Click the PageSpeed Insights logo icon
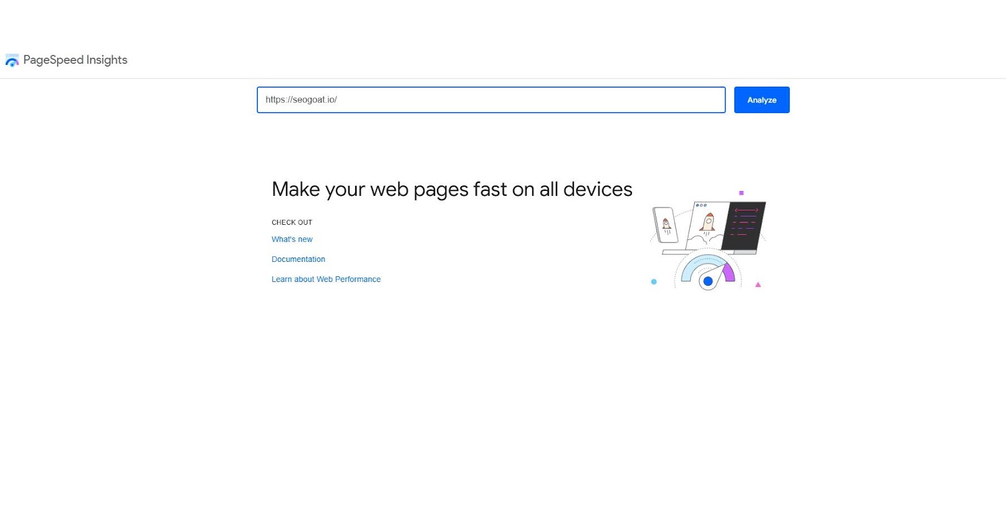 [x=12, y=60]
